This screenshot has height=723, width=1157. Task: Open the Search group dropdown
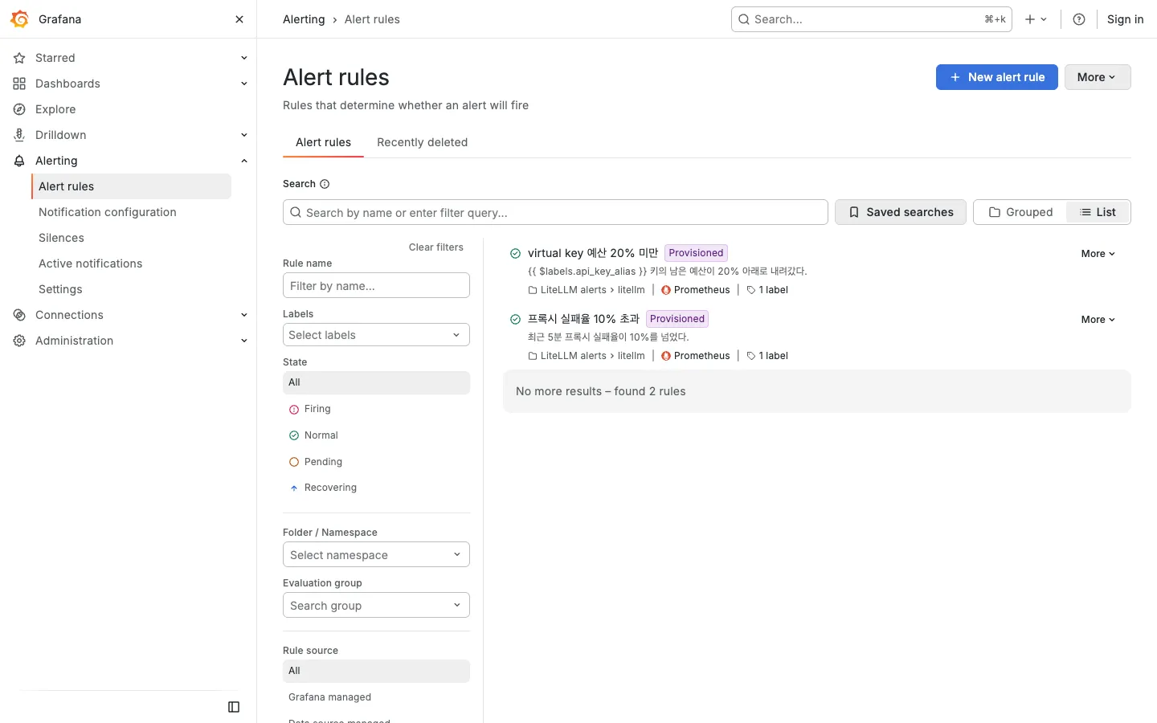point(376,606)
